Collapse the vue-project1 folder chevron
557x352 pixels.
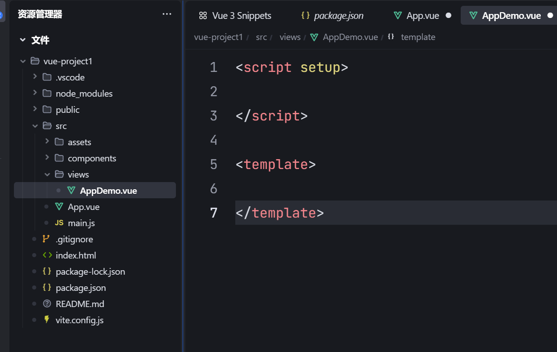[23, 61]
